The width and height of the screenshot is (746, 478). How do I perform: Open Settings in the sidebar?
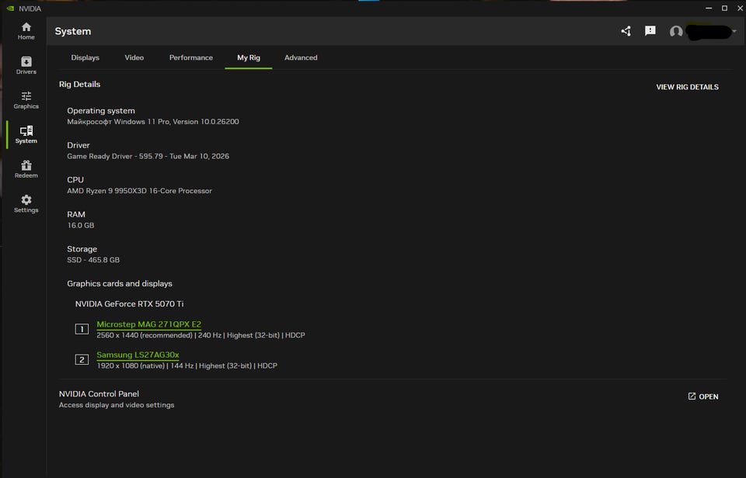(26, 204)
